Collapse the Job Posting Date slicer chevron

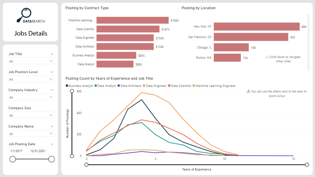tap(52, 144)
